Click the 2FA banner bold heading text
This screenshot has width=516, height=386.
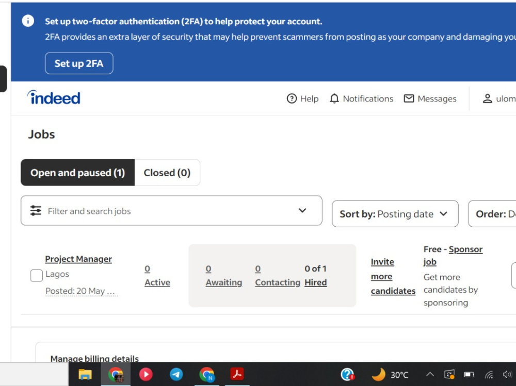(x=183, y=21)
